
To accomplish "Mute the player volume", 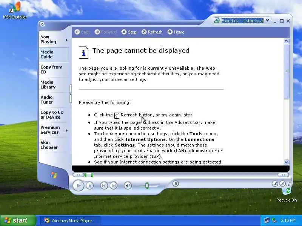I will 128,186.
